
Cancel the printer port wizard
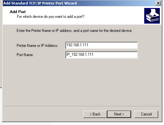pos(146,114)
